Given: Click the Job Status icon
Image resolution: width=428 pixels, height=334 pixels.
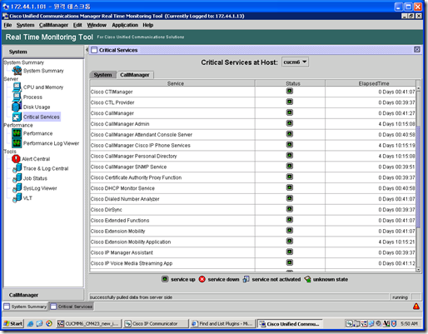Looking at the screenshot, I should [x=17, y=178].
